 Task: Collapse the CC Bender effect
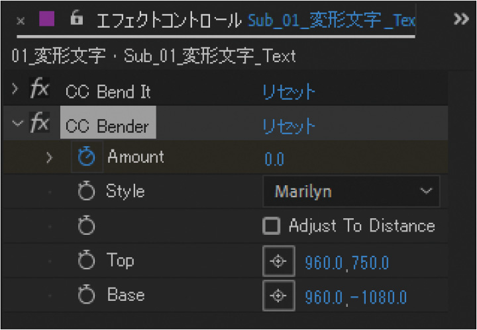click(x=16, y=124)
